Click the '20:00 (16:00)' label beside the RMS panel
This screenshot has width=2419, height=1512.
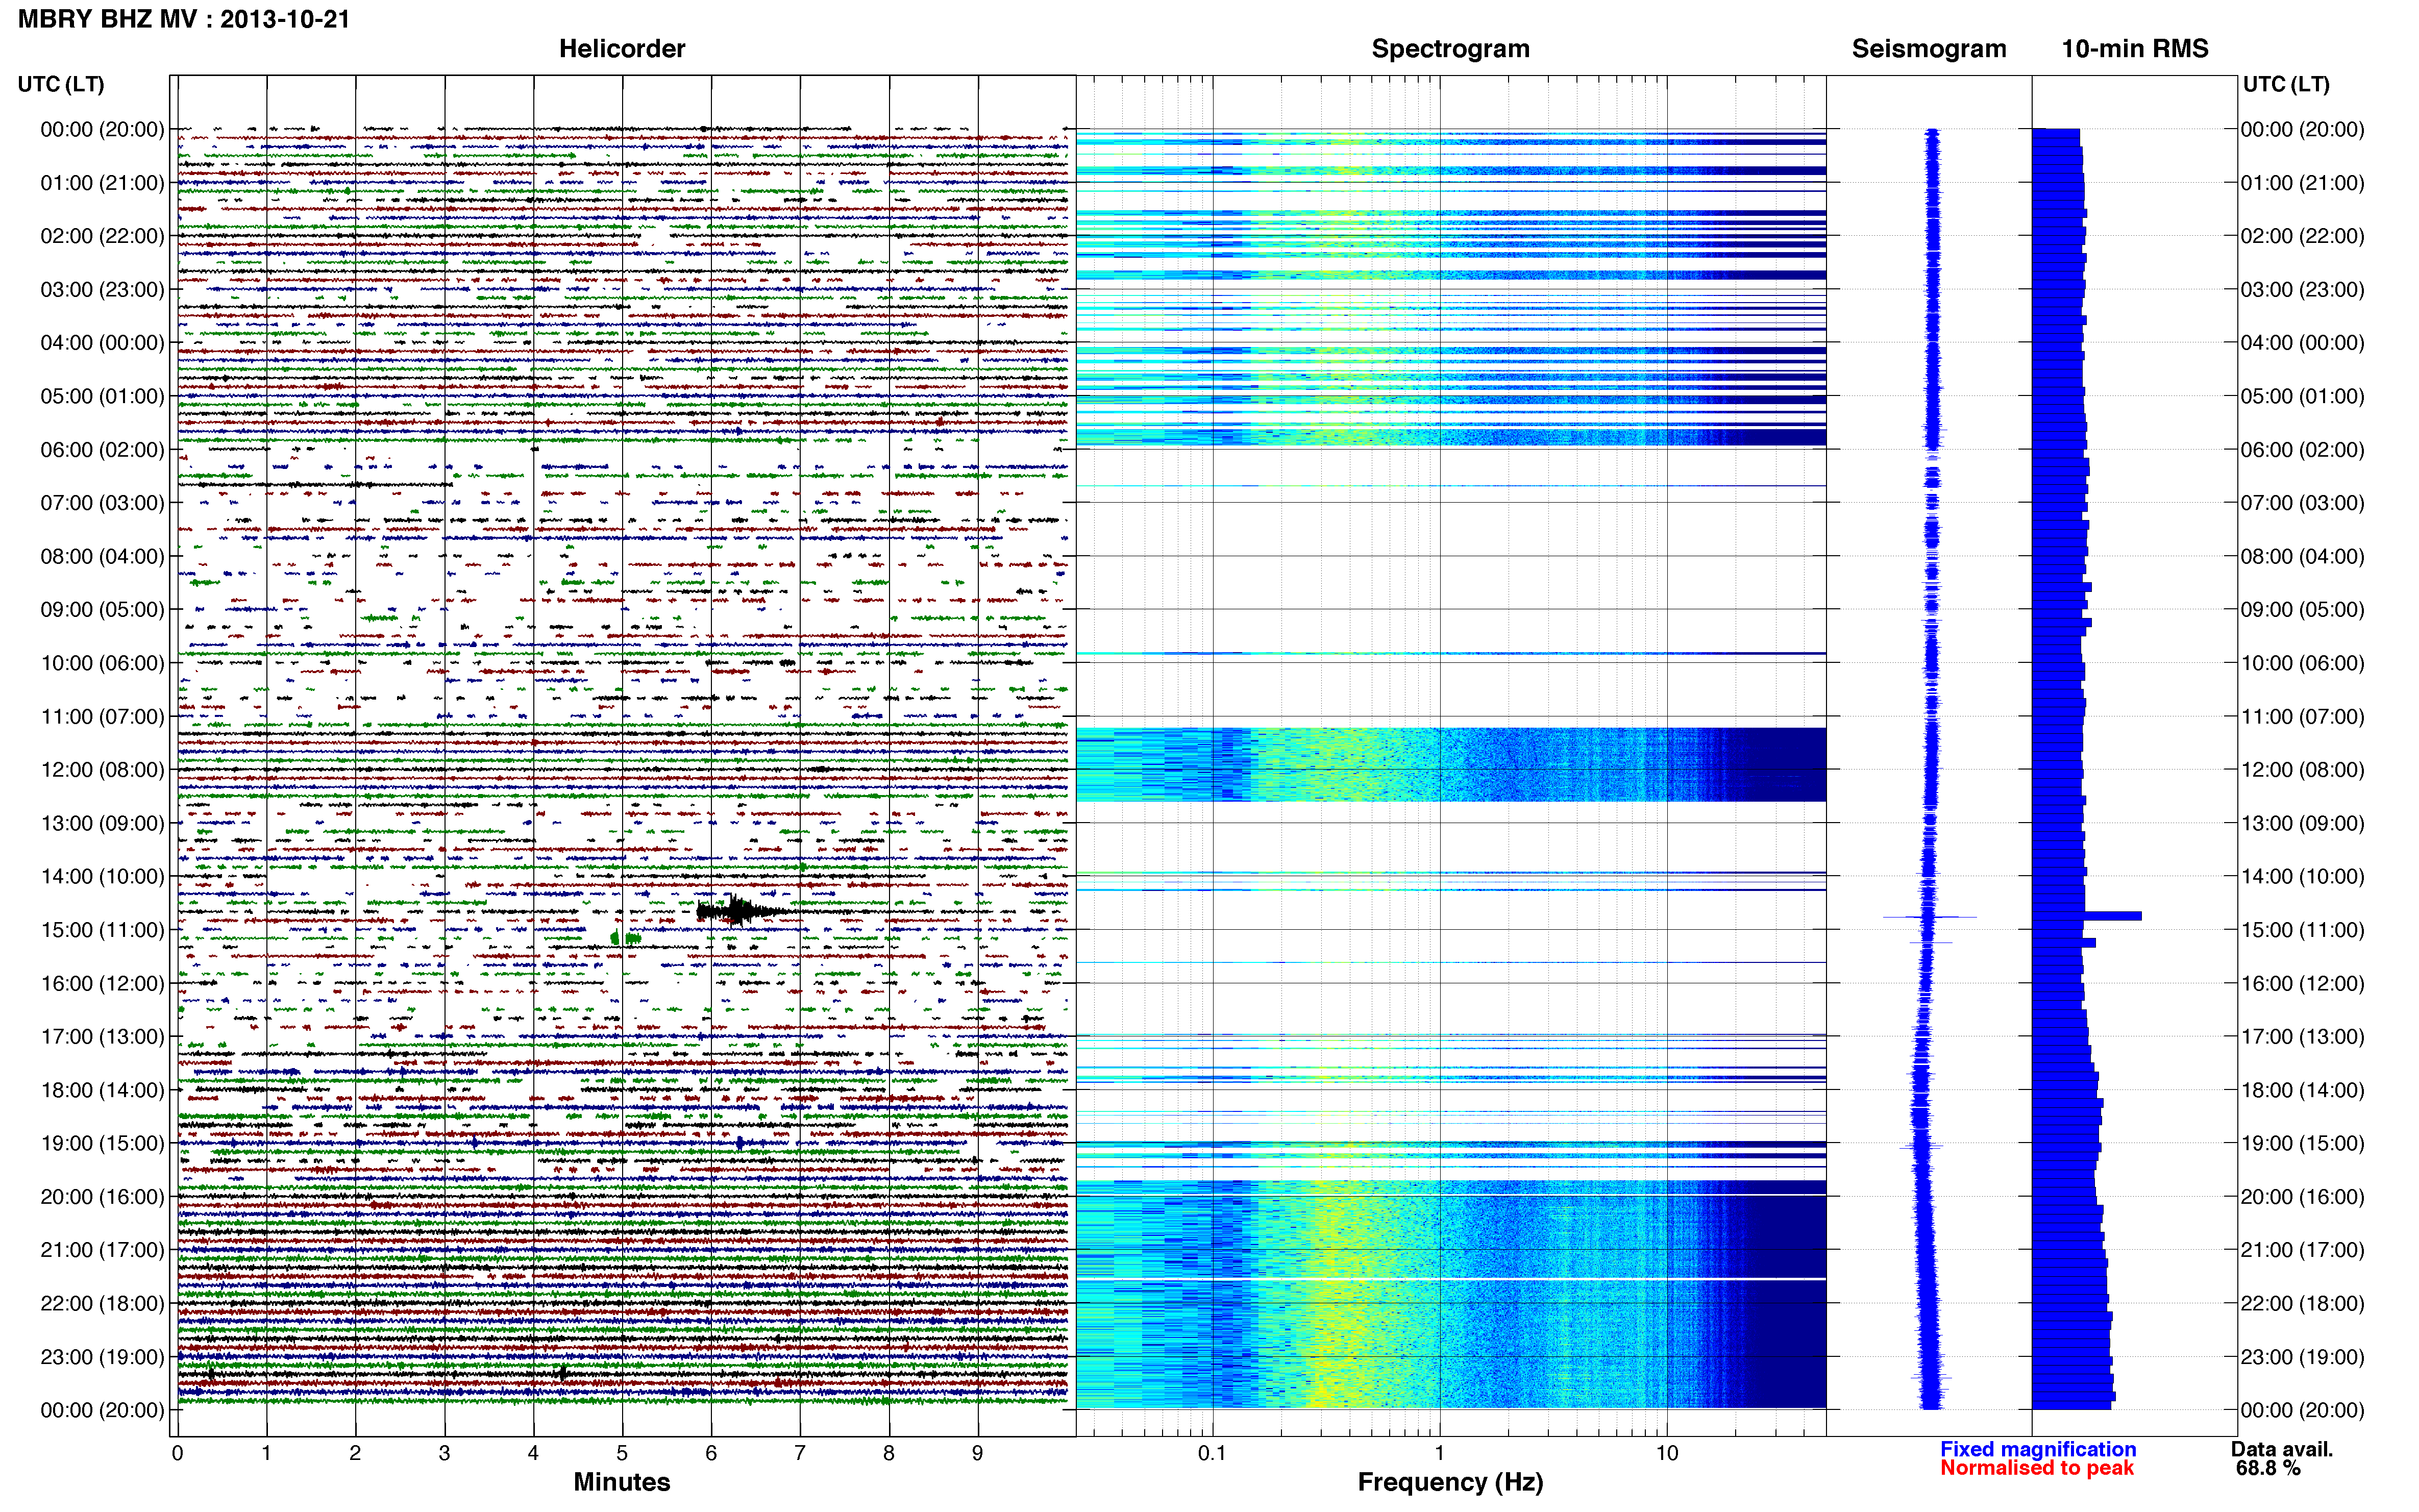(x=2303, y=1197)
